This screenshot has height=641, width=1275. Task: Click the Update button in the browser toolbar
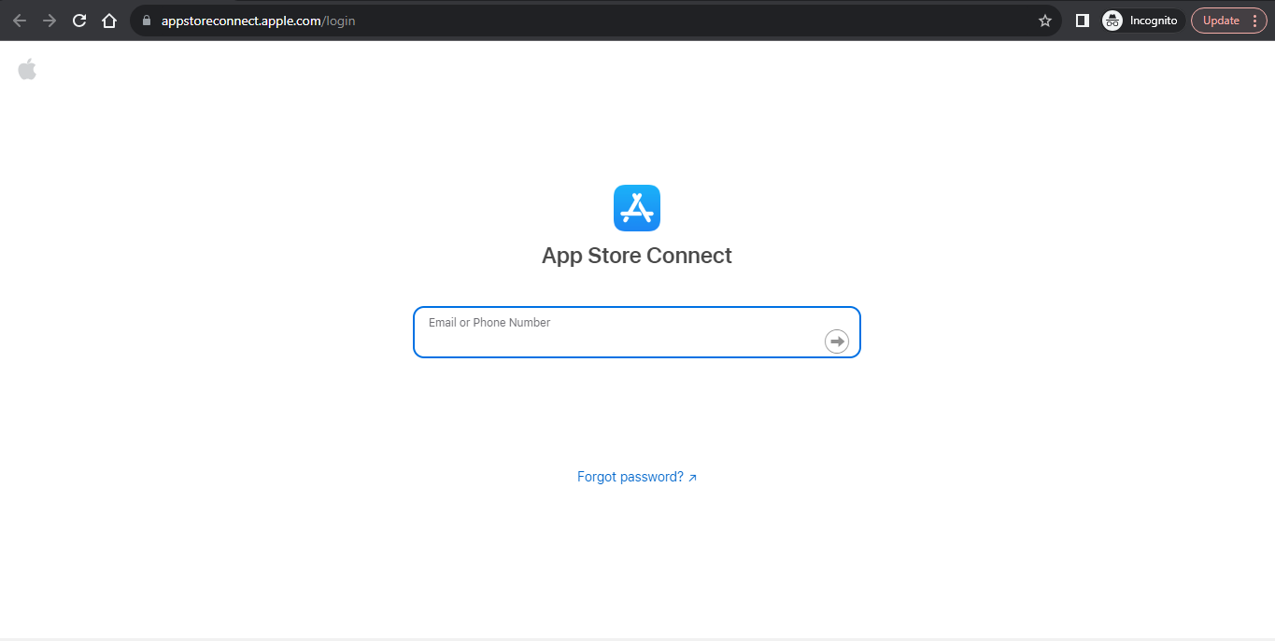click(1221, 20)
